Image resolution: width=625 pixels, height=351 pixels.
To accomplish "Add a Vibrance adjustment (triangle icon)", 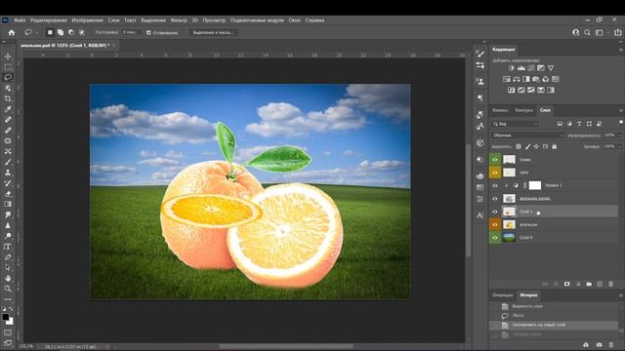I will (x=551, y=68).
